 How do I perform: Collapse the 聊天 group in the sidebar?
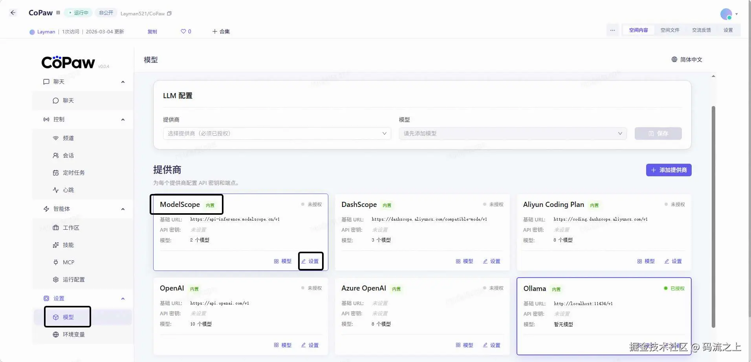(123, 82)
